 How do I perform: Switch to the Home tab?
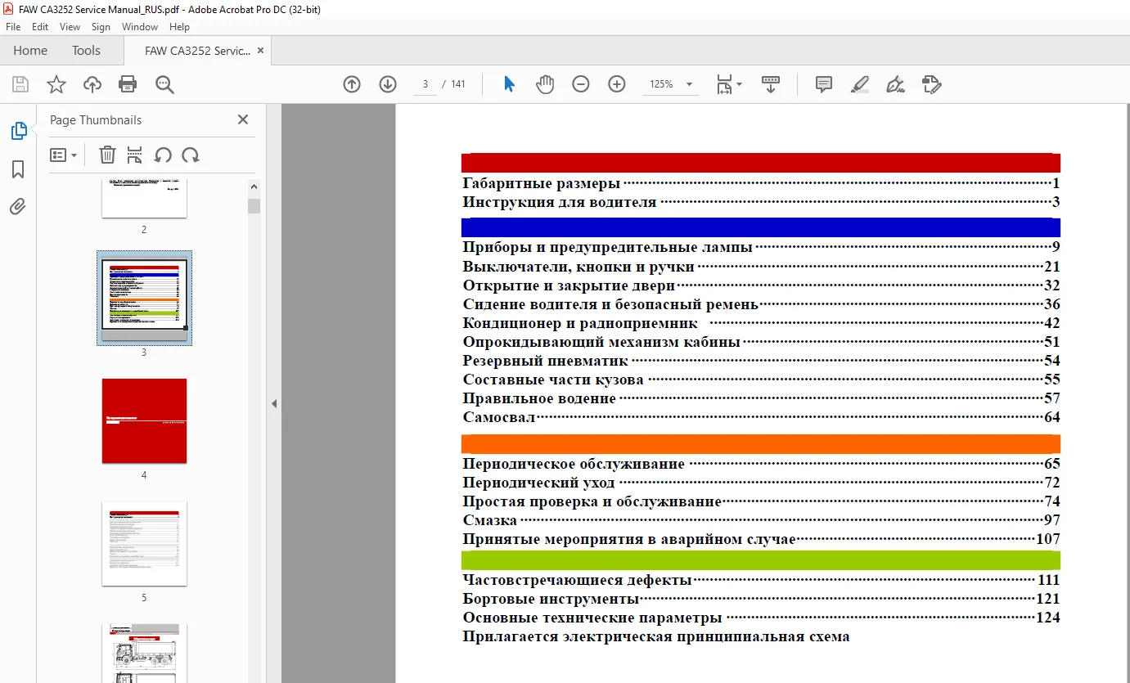[30, 51]
